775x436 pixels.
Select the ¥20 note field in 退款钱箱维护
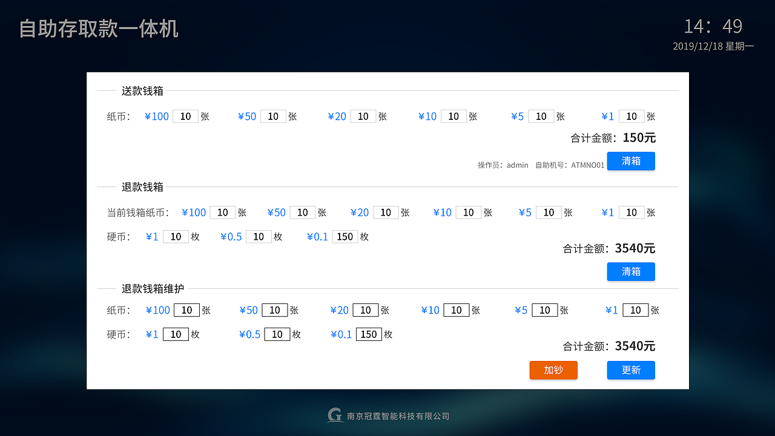[x=365, y=310]
